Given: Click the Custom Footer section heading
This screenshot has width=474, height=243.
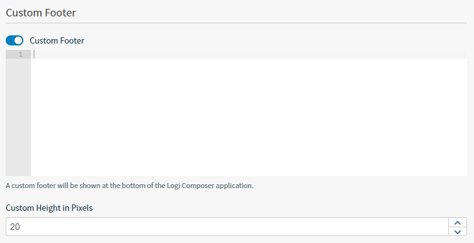Looking at the screenshot, I should [41, 13].
